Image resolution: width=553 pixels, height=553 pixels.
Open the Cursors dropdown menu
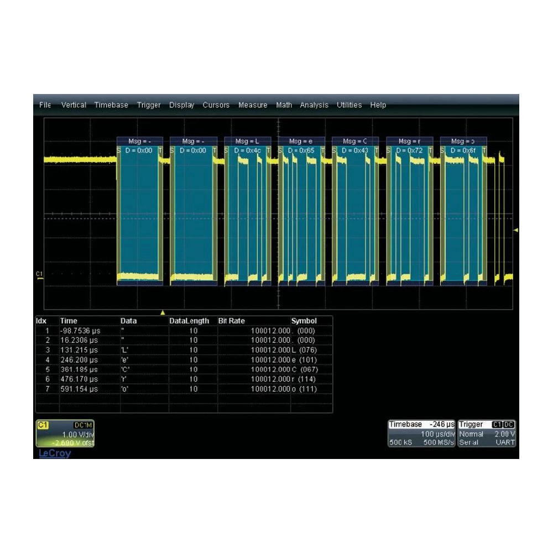click(x=216, y=105)
